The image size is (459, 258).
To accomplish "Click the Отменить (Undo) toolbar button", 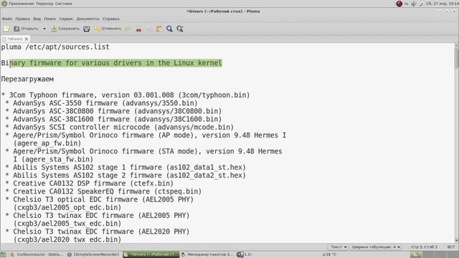I will pos(108,29).
